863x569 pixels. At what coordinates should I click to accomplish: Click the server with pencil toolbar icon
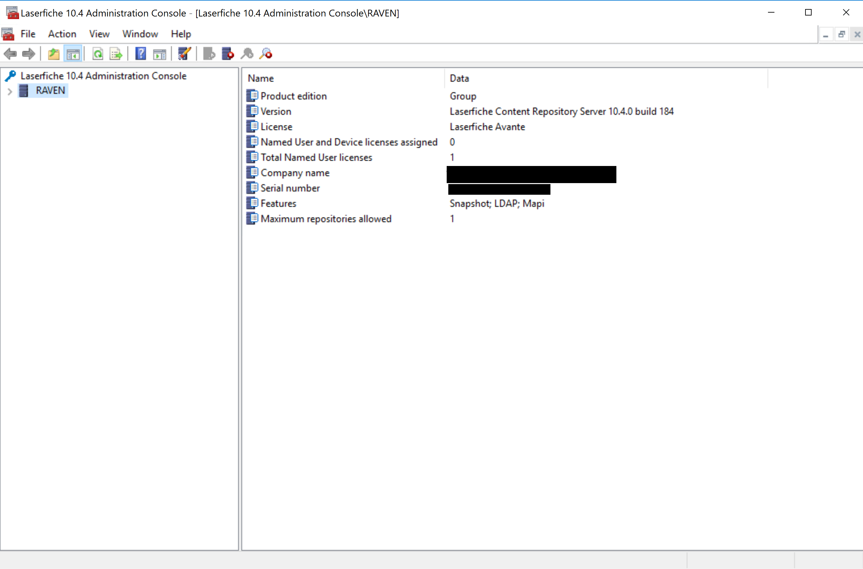(184, 54)
